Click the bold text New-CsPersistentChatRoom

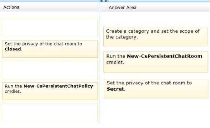tap(165, 56)
